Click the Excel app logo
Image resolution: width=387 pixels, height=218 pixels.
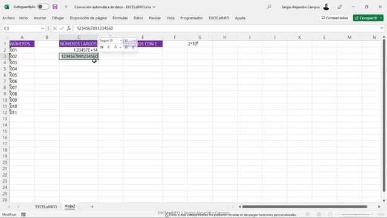click(7, 7)
